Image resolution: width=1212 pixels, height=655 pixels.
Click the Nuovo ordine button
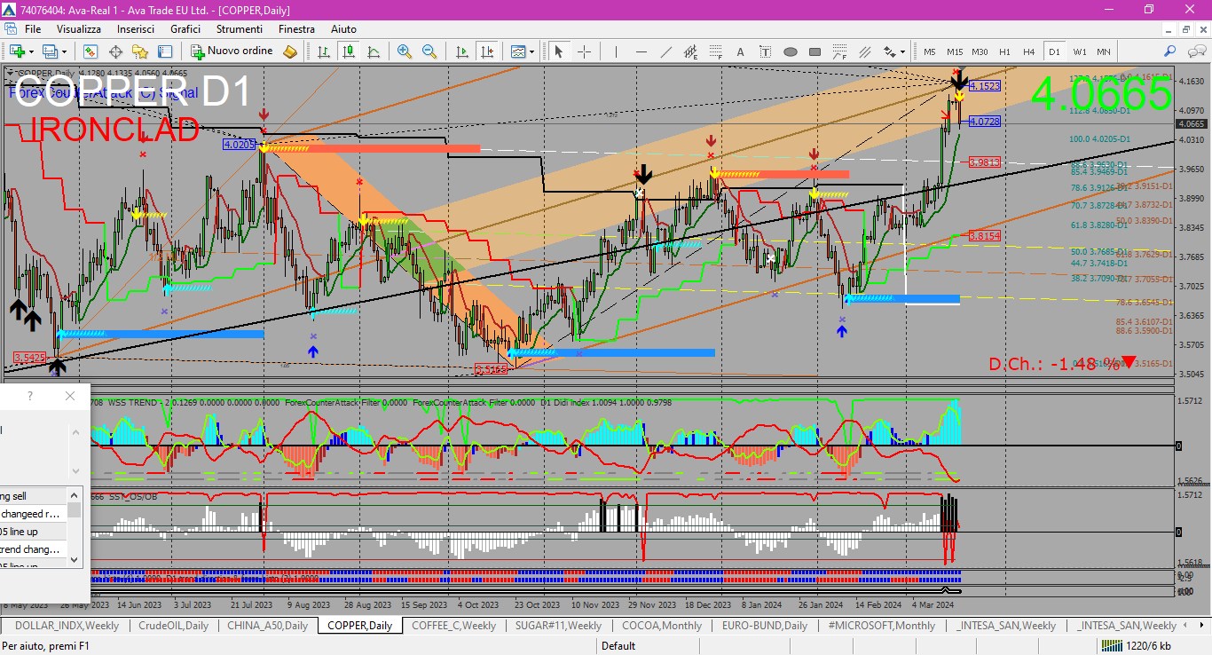coord(232,51)
